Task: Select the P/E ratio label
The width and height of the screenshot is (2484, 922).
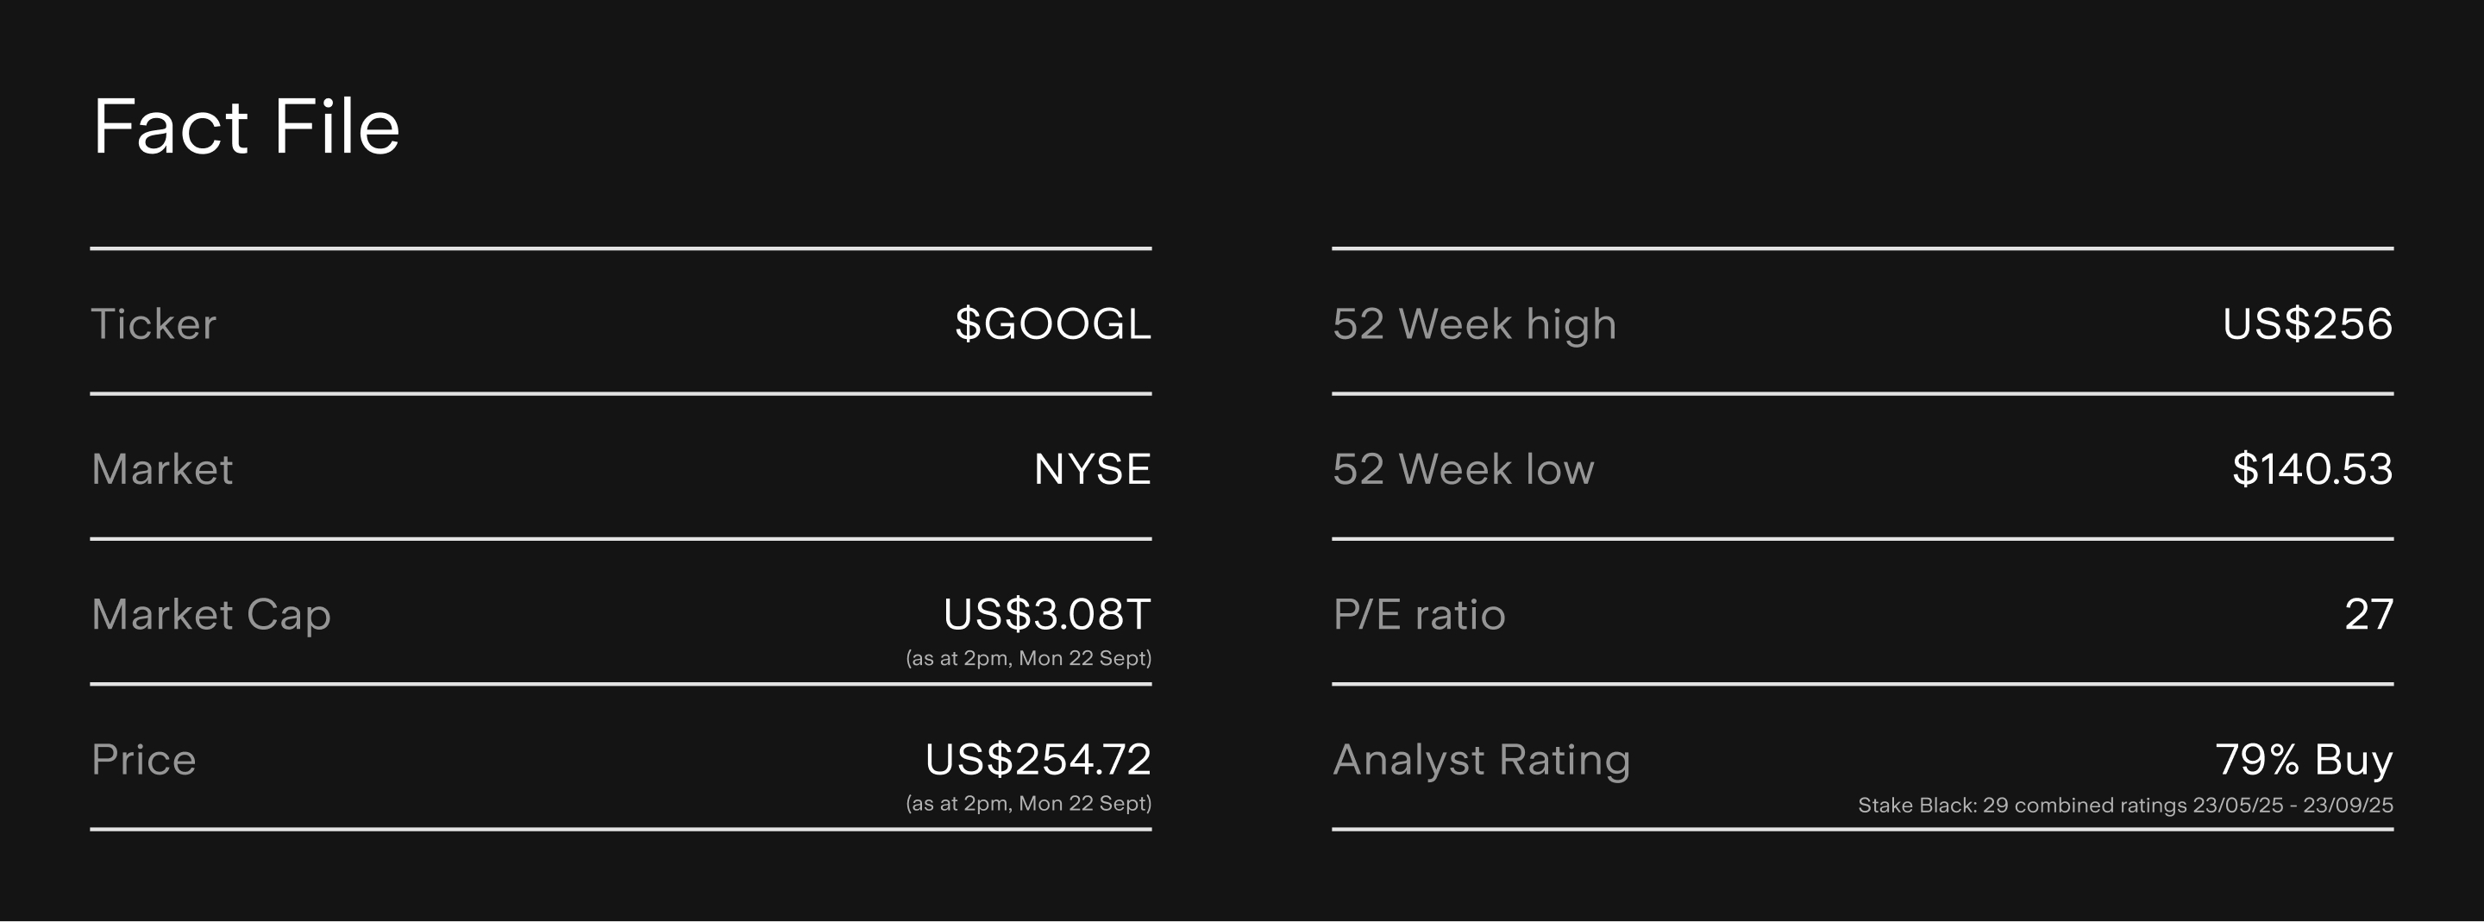Action: click(1419, 614)
